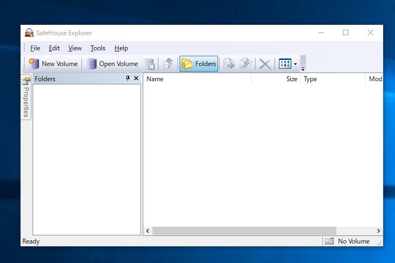This screenshot has height=263, width=395.
Task: Open the Edit menu
Action: point(54,48)
